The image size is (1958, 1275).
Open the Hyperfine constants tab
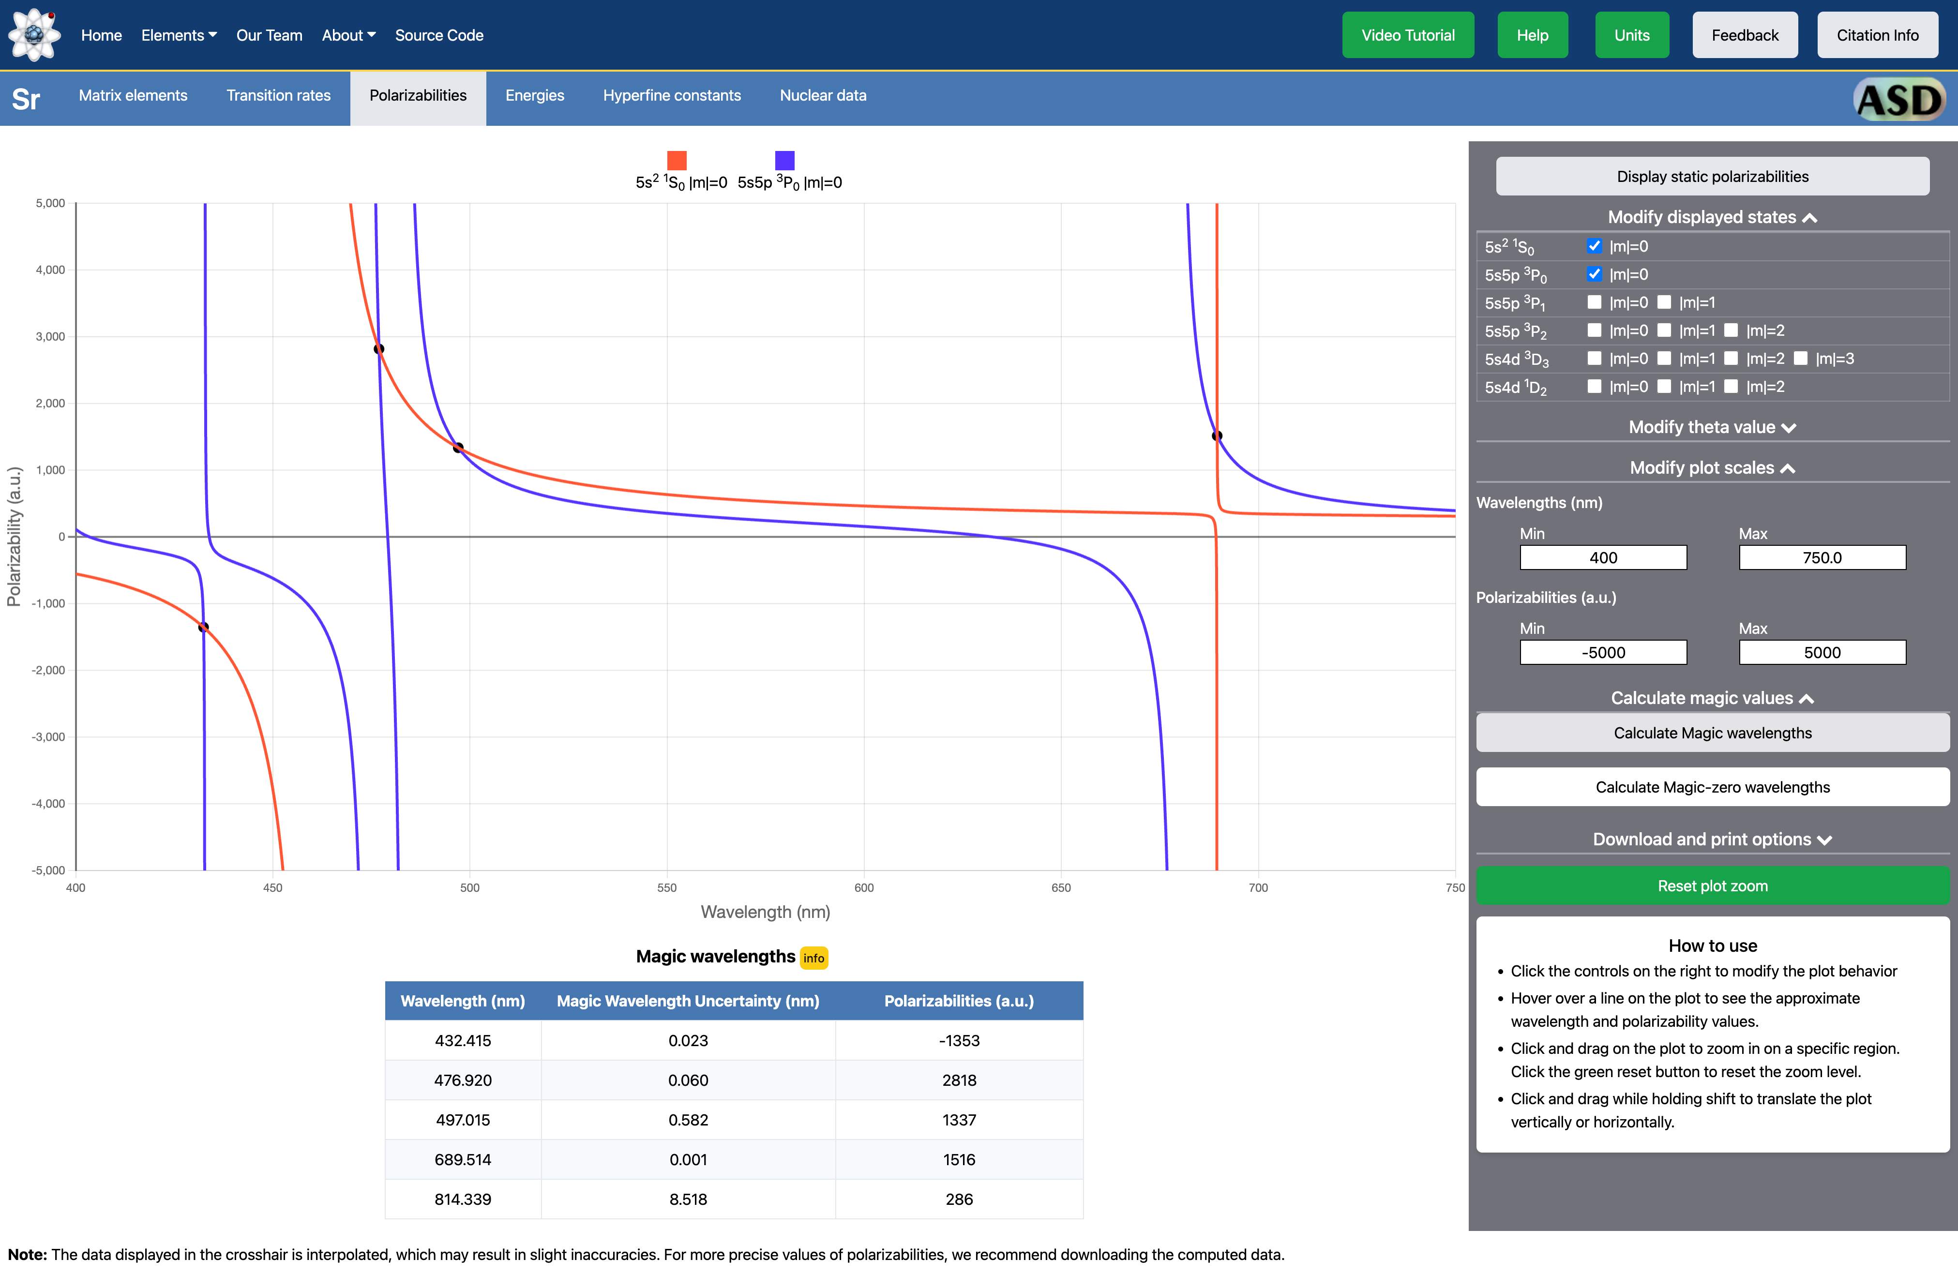pos(671,95)
